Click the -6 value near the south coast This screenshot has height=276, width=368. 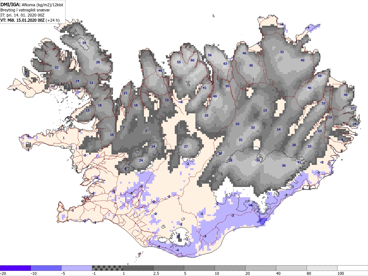point(251,205)
